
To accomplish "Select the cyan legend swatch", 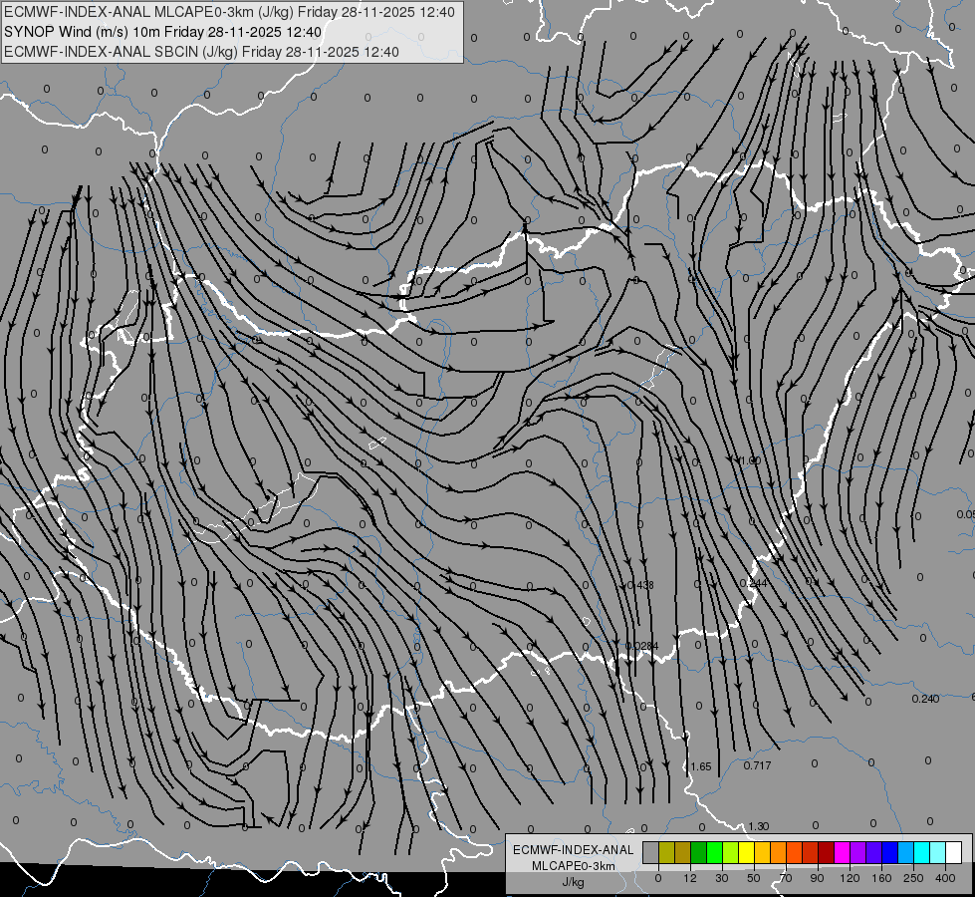I will coord(922,852).
